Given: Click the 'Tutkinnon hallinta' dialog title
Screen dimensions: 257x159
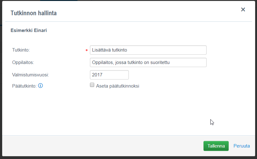Looking at the screenshot, I should [34, 13].
